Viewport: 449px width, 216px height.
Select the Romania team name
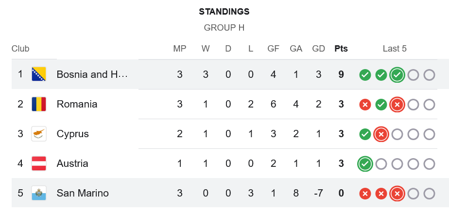pos(77,104)
